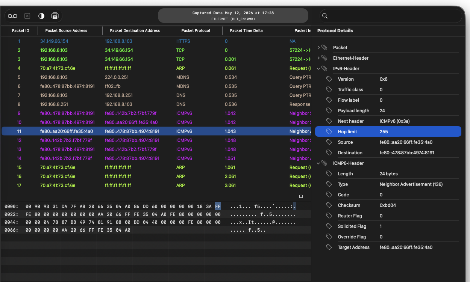Toggle the half-circle contrast appearance icon

pyautogui.click(x=41, y=16)
